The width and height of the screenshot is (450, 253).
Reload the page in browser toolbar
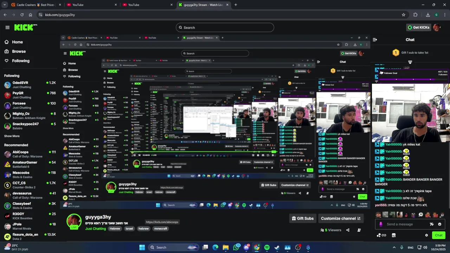[22, 15]
